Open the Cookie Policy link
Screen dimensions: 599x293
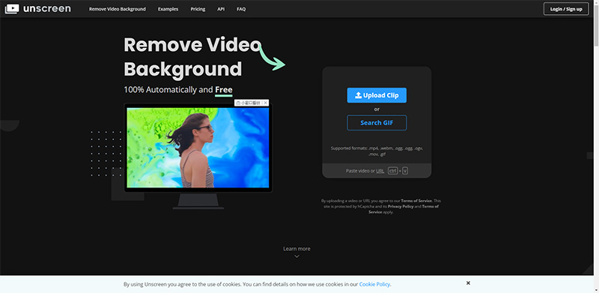coord(374,284)
